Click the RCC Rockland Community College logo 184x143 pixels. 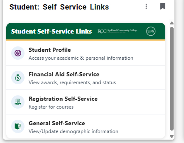click(118, 31)
